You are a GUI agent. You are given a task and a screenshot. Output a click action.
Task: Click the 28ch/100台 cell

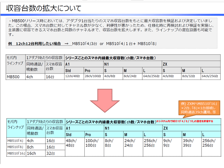(x=93, y=76)
